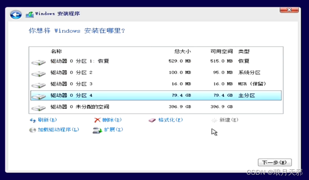The height and width of the screenshot is (180, 309).
Task: Select 驱动器 0 未分配的空间
Action: (x=156, y=106)
